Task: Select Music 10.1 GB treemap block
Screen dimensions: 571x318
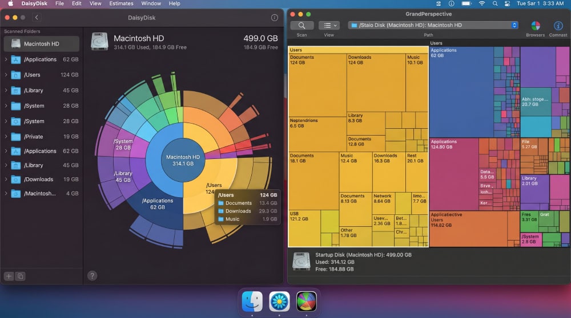Action: 417,83
